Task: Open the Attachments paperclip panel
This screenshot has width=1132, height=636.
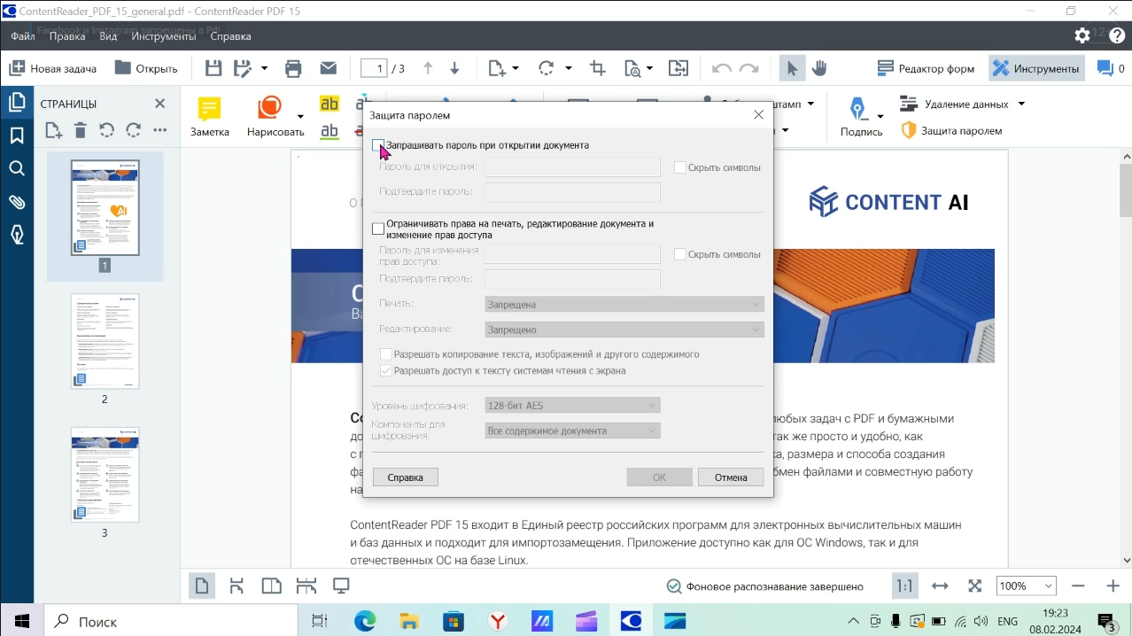Action: [17, 202]
